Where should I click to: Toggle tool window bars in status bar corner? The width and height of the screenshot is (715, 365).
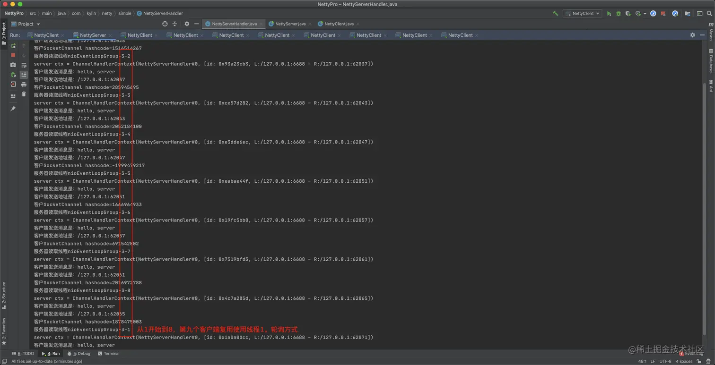coord(4,361)
